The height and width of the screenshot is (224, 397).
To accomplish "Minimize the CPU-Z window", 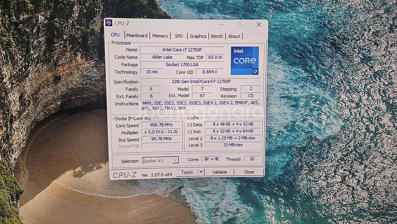I will click(221, 25).
